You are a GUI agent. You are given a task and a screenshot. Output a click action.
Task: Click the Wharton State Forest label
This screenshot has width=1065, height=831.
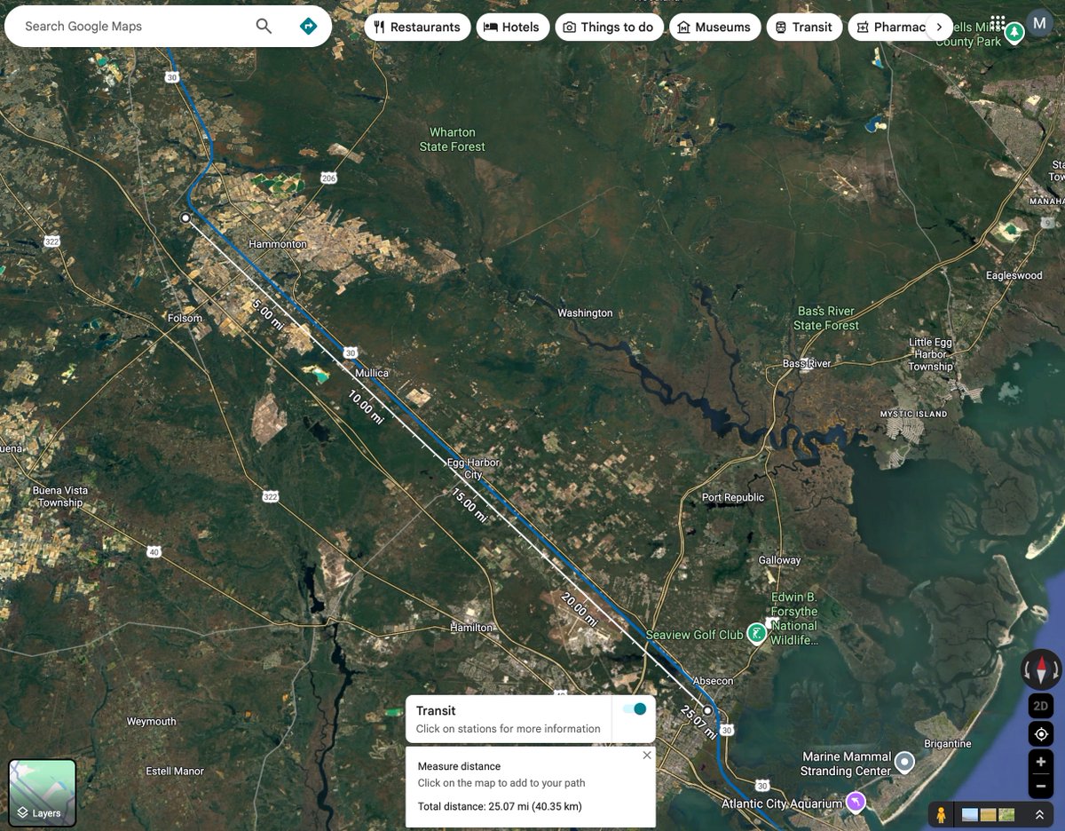click(x=453, y=139)
